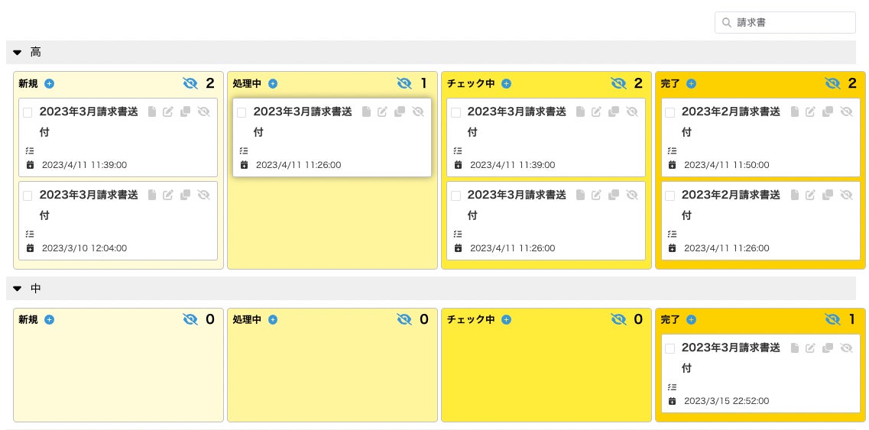Click the search magnifier icon
This screenshot has width=869, height=430.
(x=727, y=23)
